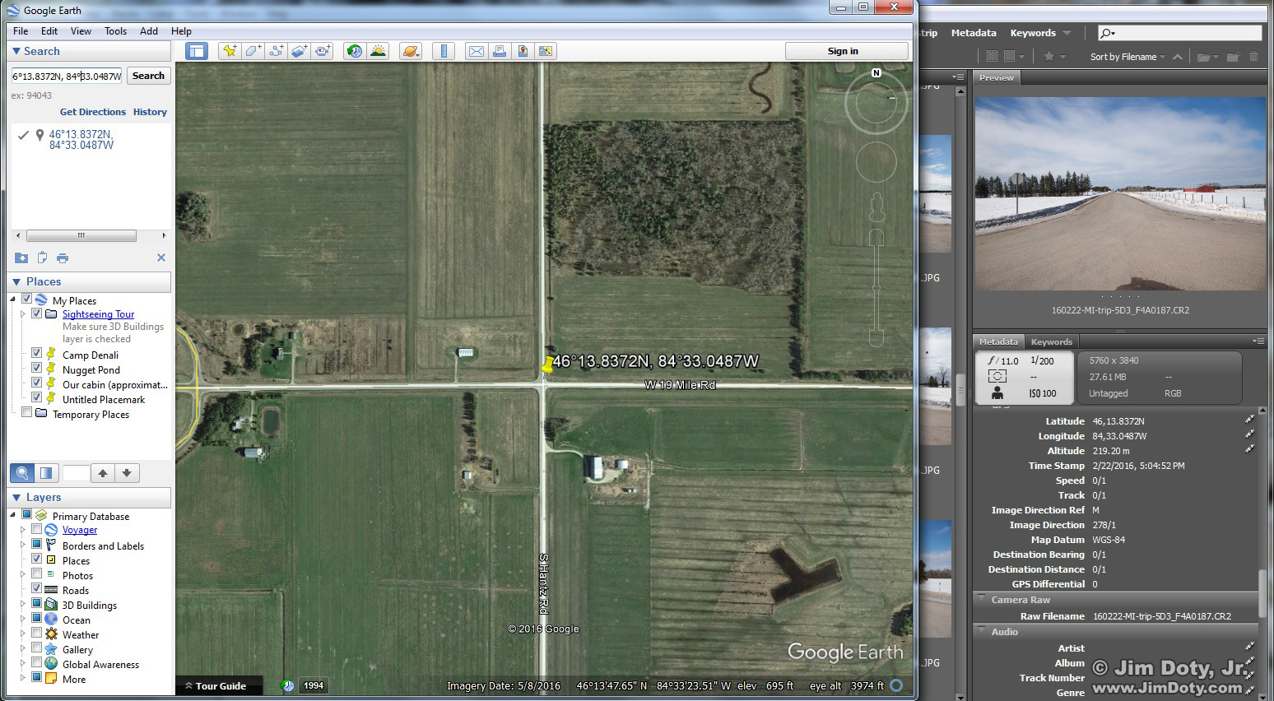Add a placemark with the pushpin icon
The height and width of the screenshot is (701, 1274).
230,51
